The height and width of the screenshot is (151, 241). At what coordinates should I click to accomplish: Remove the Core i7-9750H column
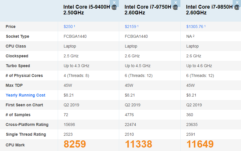tap(176, 3)
